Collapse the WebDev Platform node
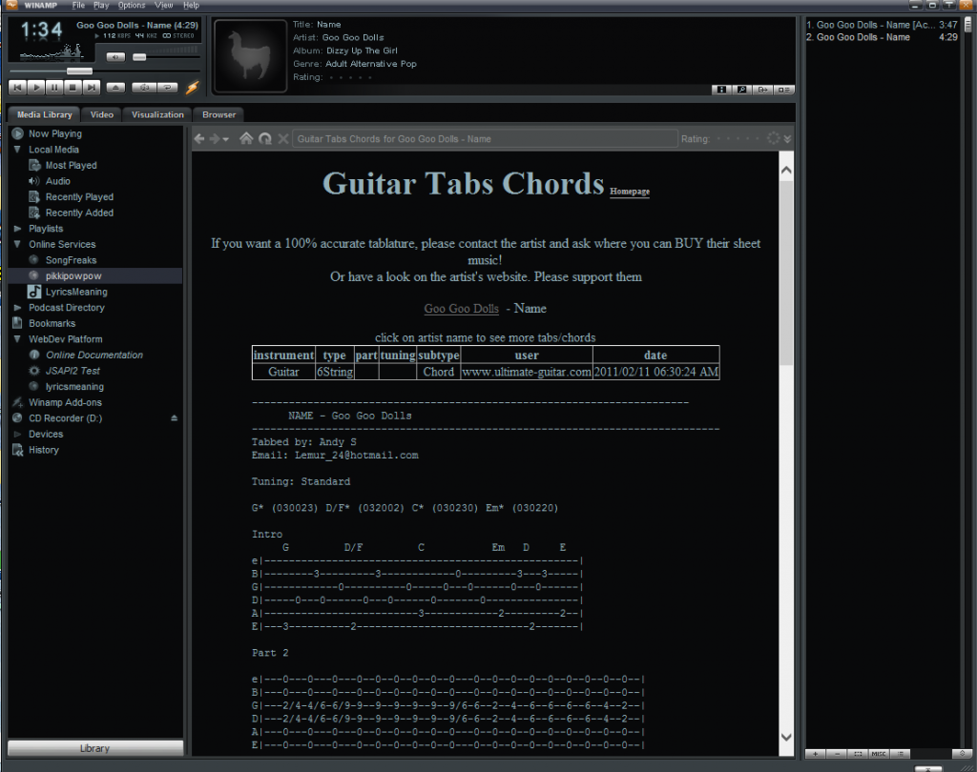The image size is (977, 772). [x=17, y=339]
